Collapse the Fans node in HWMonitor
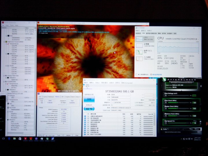This screenshot has width=208, height=156. [6, 36]
